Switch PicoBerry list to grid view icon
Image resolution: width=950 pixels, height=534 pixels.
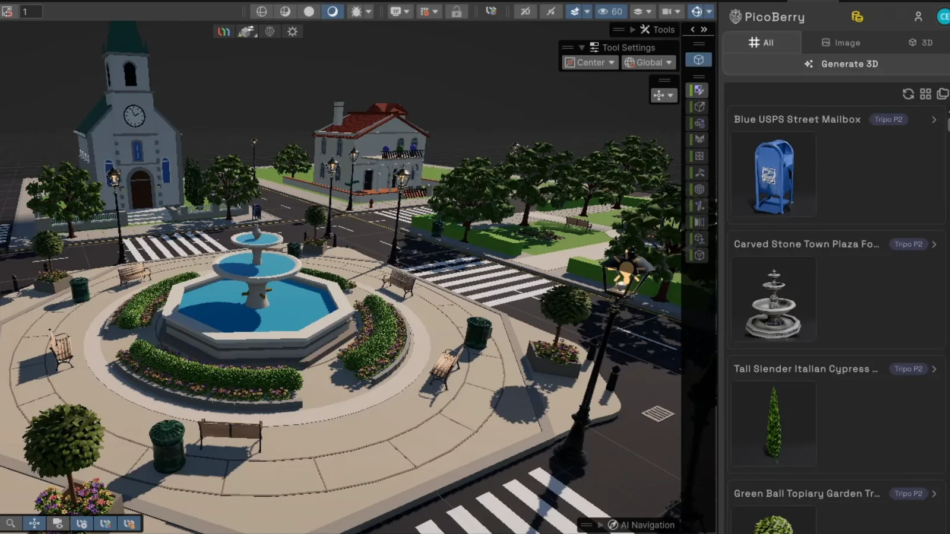(x=926, y=94)
